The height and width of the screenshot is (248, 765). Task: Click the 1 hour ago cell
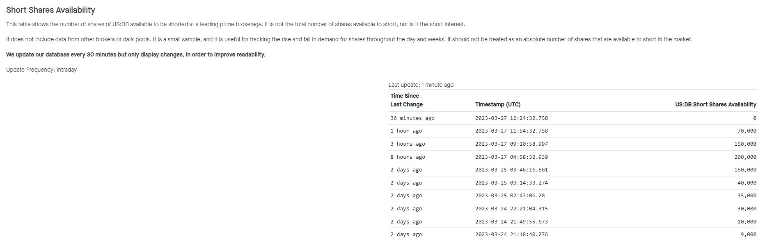[x=406, y=131]
